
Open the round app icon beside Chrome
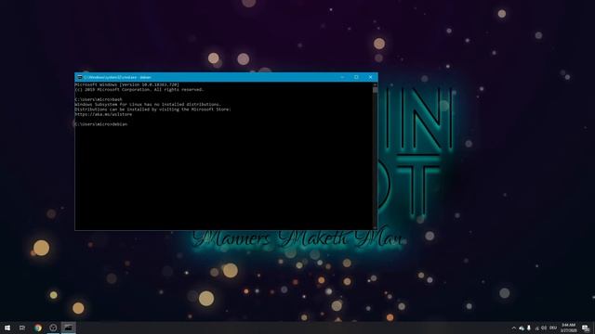tap(53, 328)
